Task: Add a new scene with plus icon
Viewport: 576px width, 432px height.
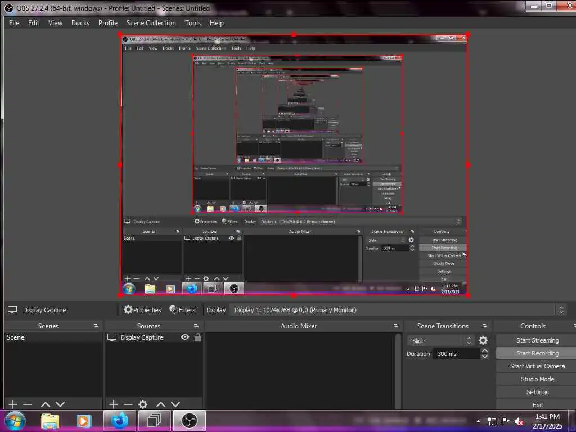Action: pos(13,404)
